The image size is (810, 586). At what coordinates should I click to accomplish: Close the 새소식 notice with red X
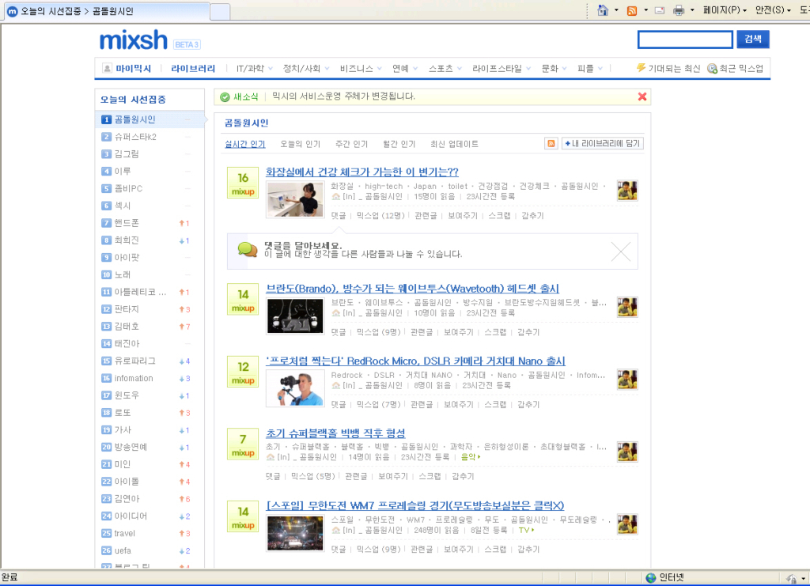pyautogui.click(x=642, y=96)
